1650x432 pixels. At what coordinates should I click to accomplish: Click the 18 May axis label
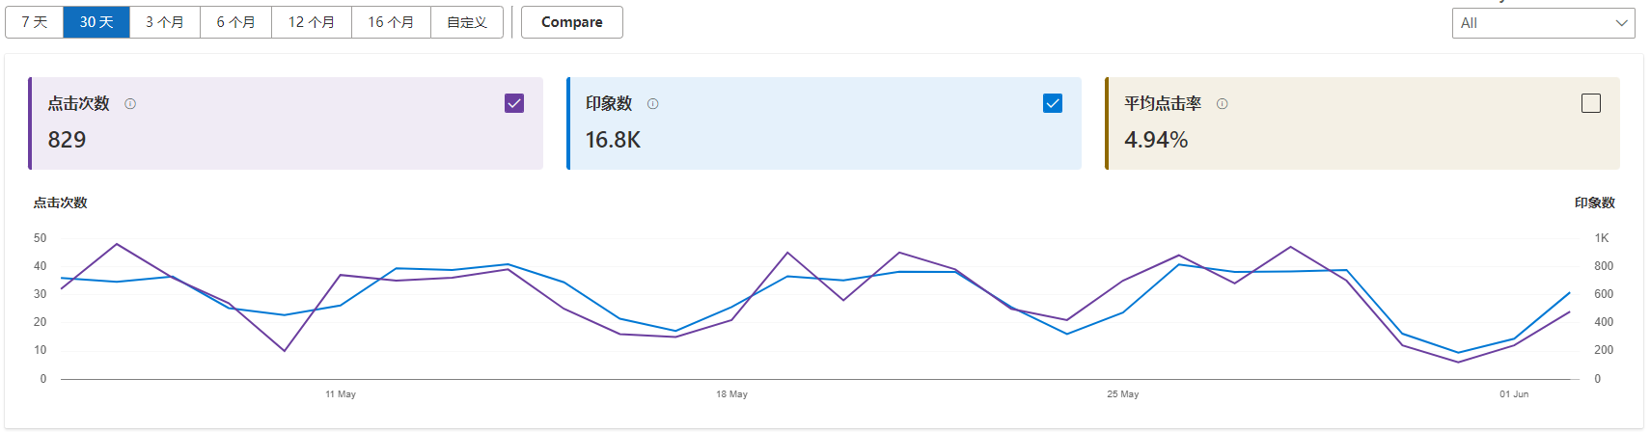pos(731,394)
